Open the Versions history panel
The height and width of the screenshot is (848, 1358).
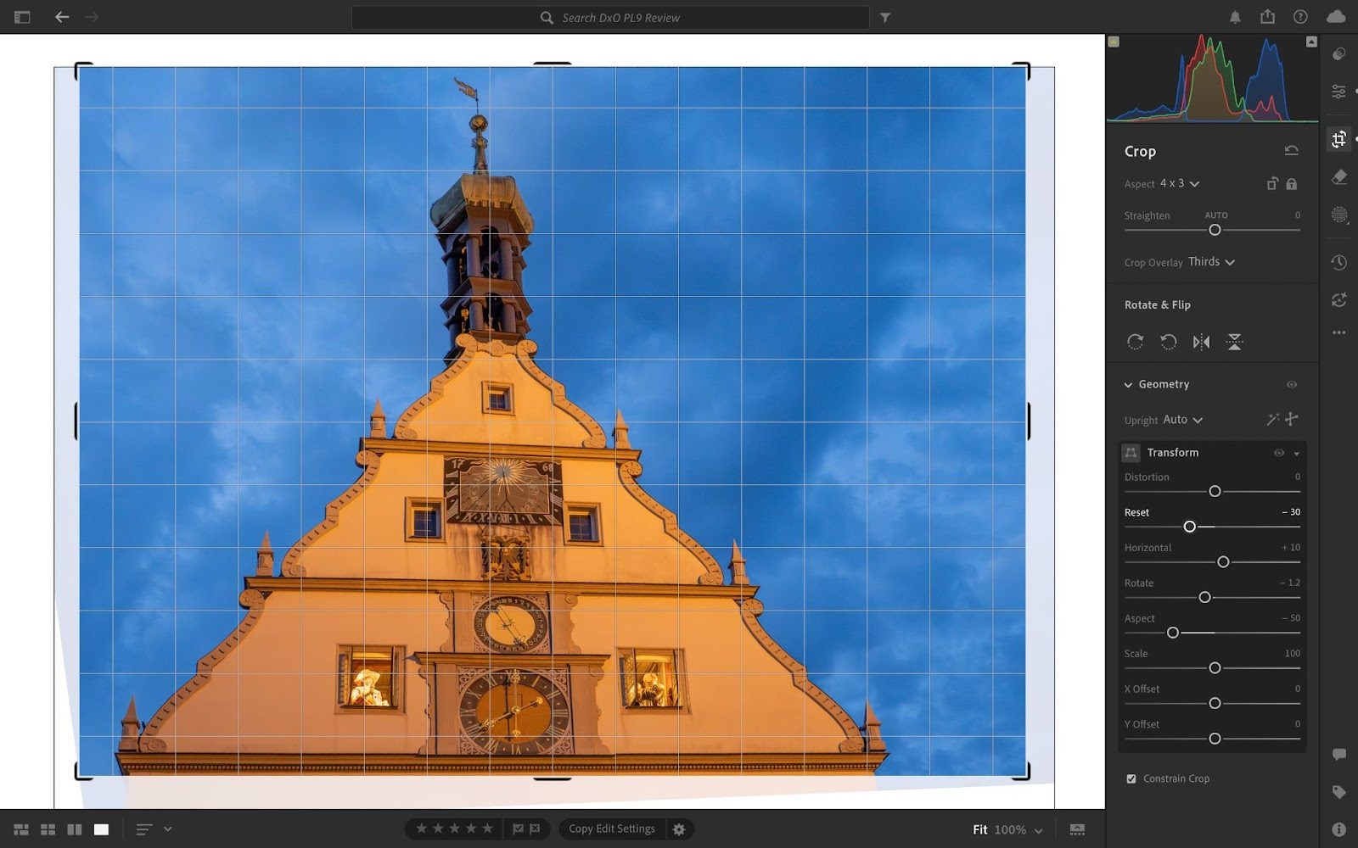pyautogui.click(x=1339, y=263)
